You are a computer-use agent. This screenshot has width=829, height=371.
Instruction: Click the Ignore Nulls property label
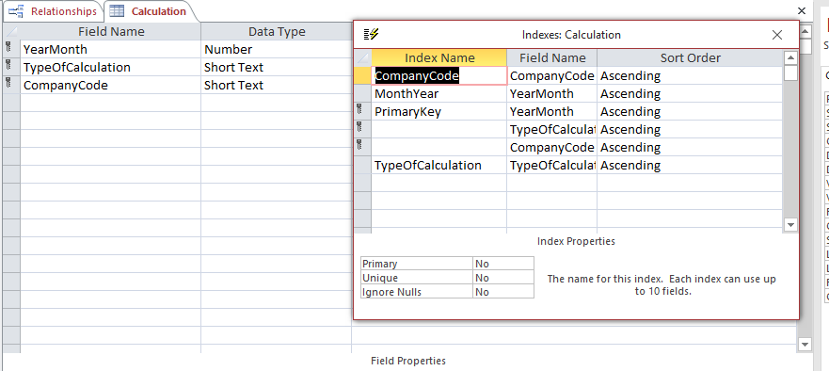click(x=417, y=292)
